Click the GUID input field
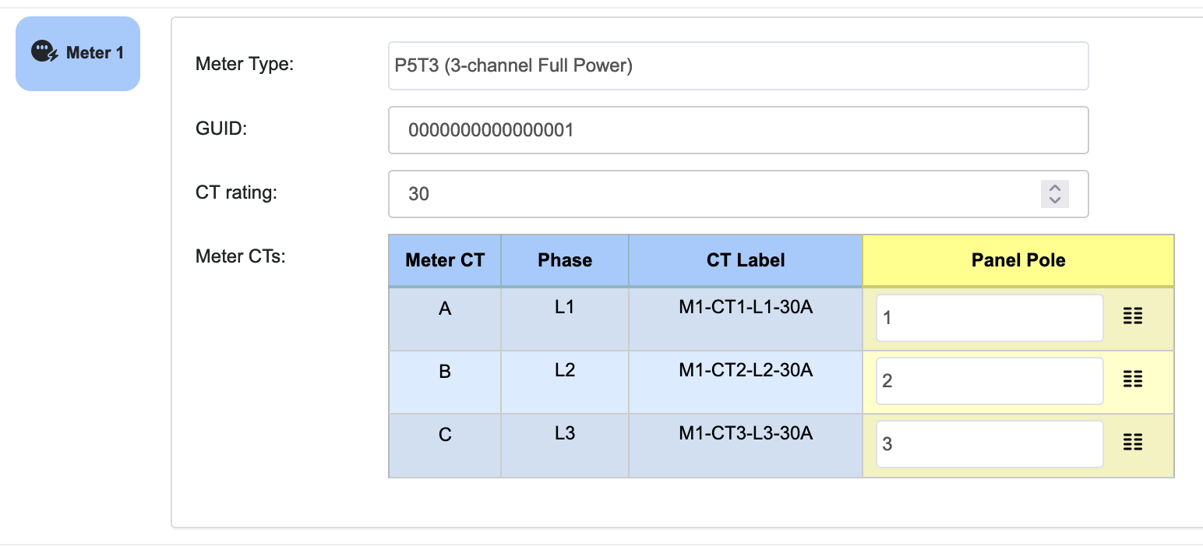The image size is (1203, 547). click(737, 130)
